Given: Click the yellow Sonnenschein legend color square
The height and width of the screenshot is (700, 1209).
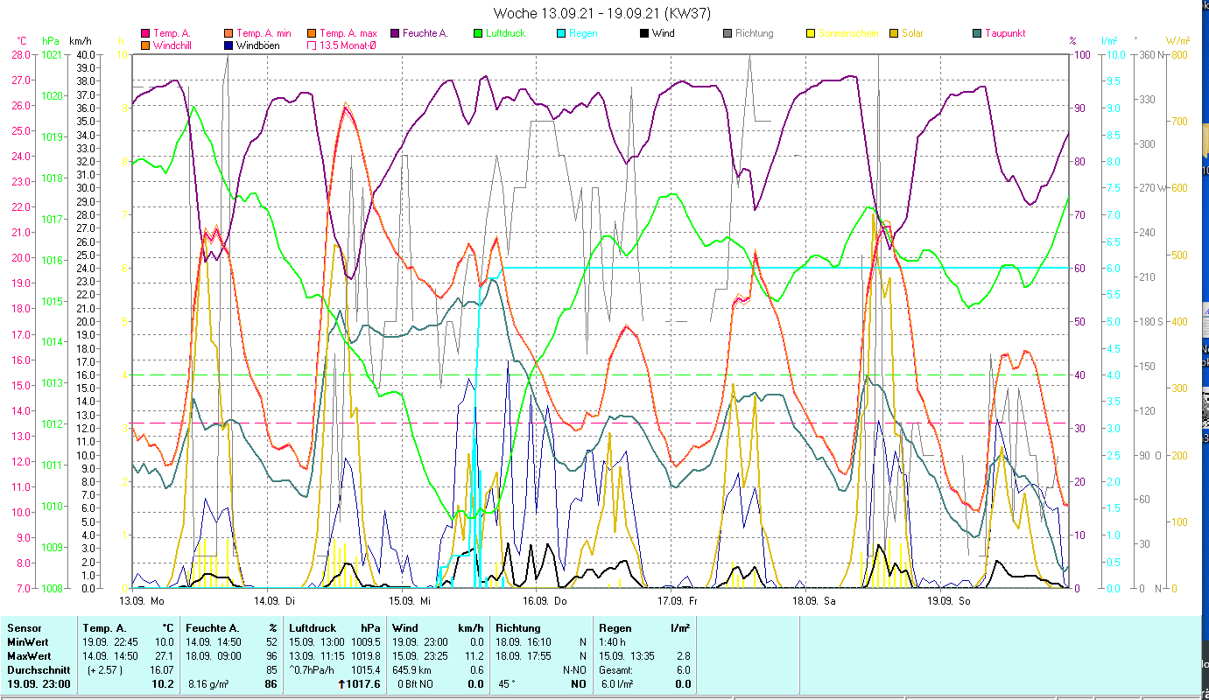Looking at the screenshot, I should coord(810,34).
